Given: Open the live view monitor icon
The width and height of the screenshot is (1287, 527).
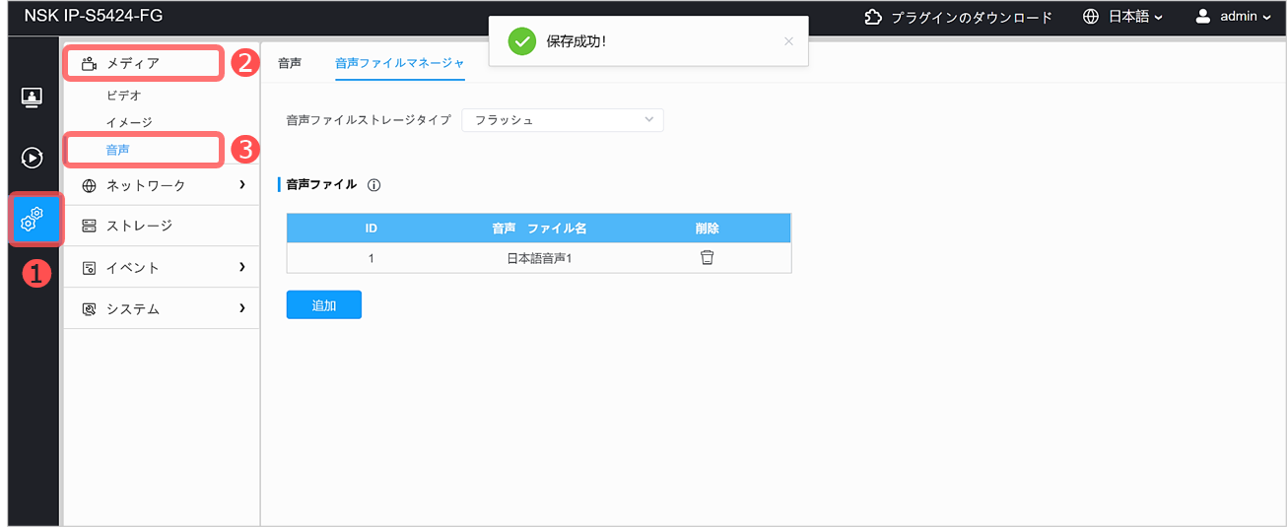Looking at the screenshot, I should (32, 97).
